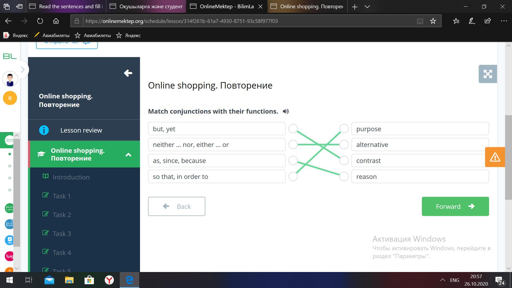Screen dimensions: 512x288
Task: Click the orange warning triangle icon
Action: click(x=495, y=157)
